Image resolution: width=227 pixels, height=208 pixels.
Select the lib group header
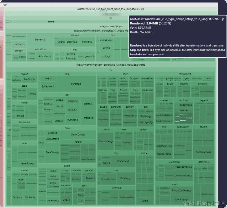(111, 70)
